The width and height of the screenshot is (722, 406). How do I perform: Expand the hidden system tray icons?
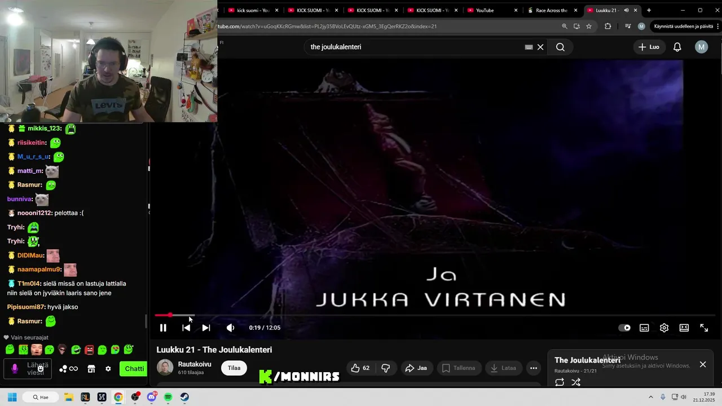[x=650, y=397]
